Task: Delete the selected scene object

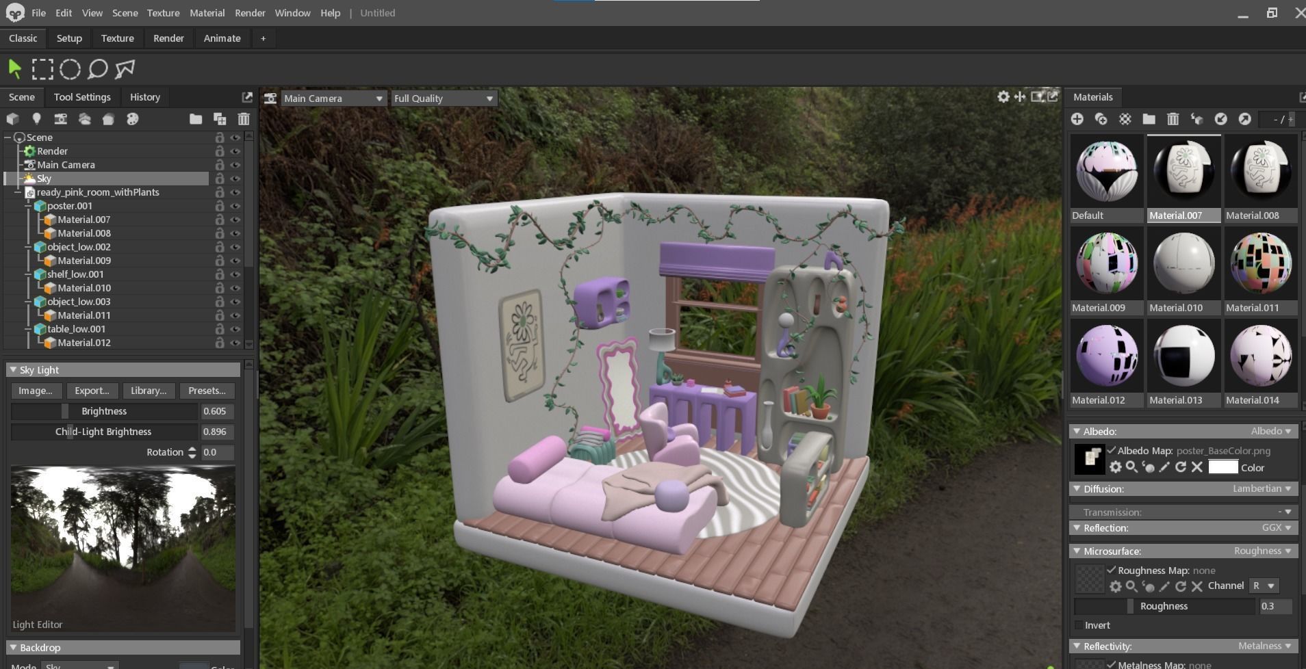Action: 244,119
